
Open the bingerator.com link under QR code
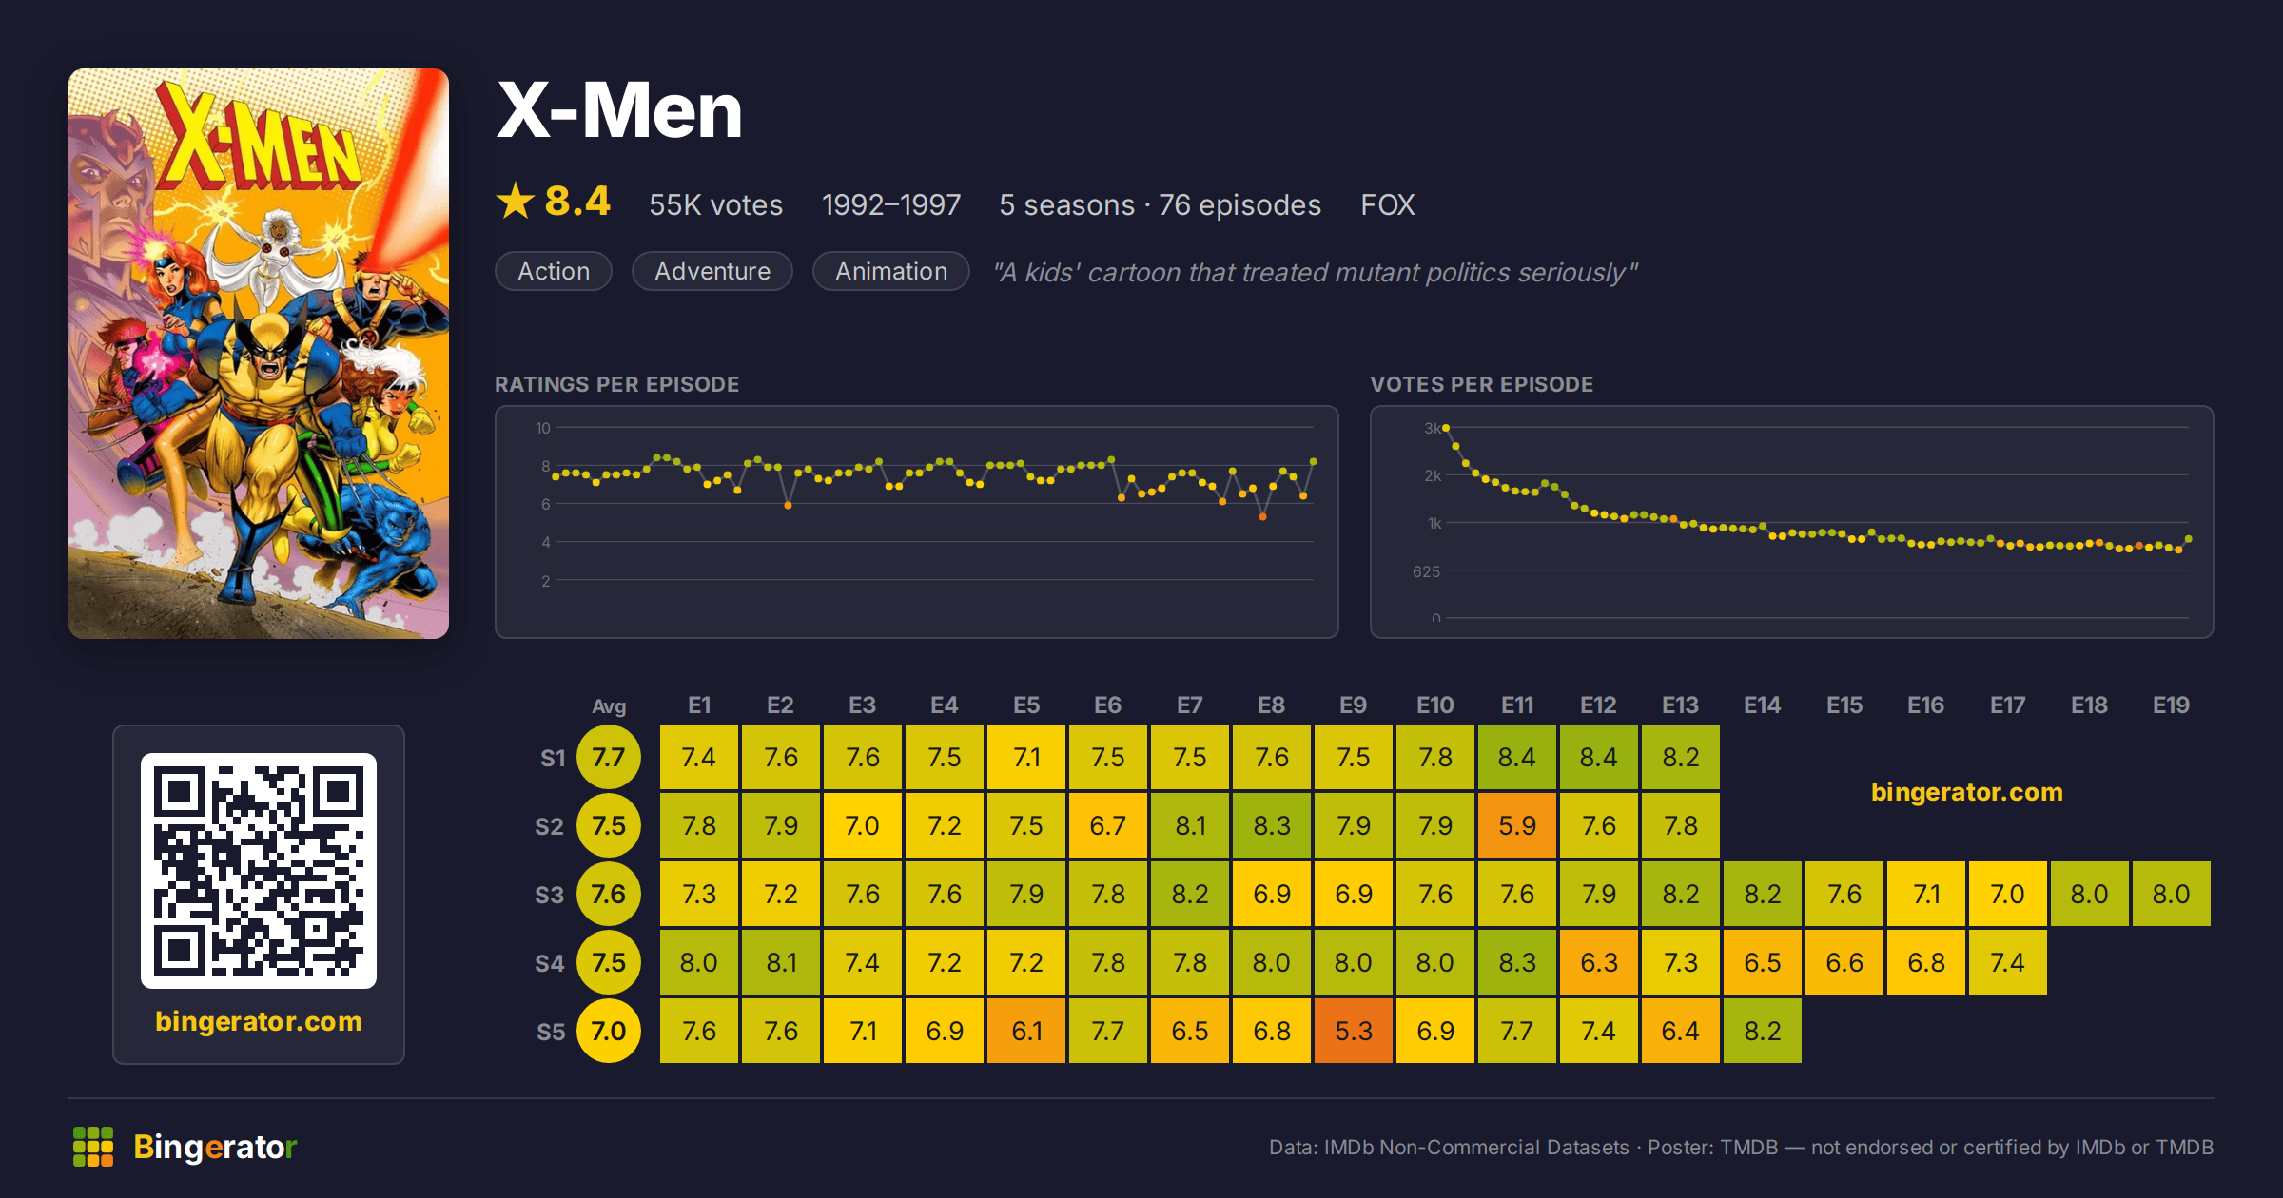[x=259, y=1021]
